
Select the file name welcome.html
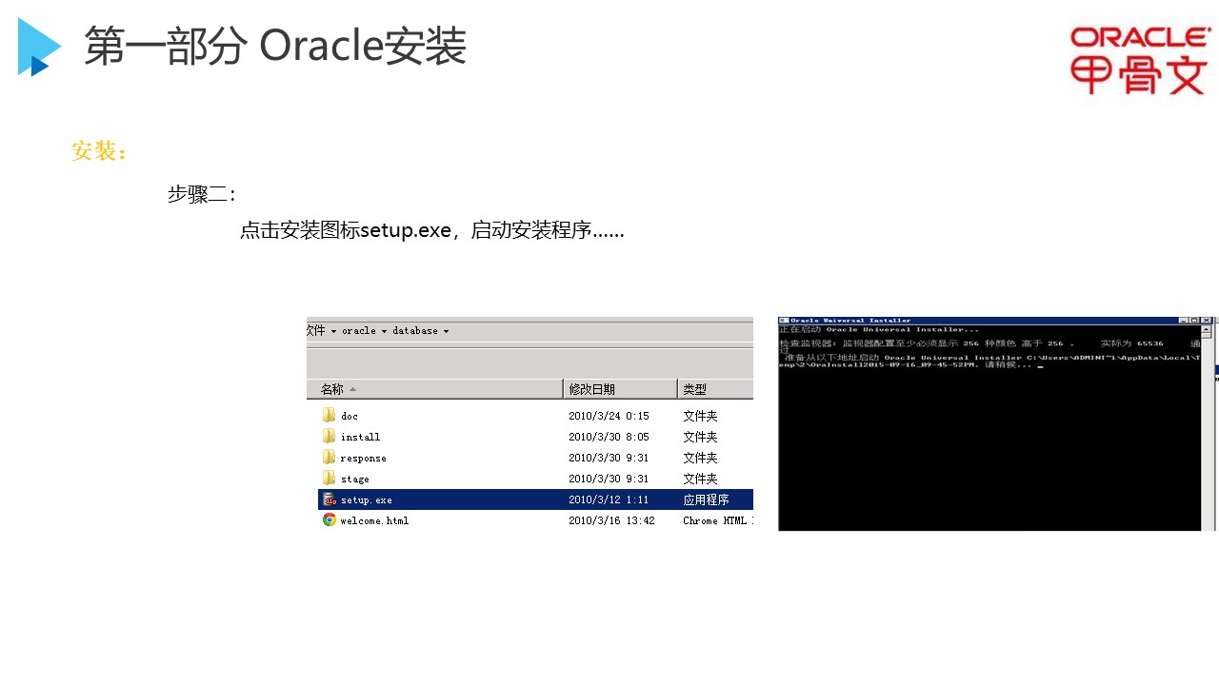point(374,520)
